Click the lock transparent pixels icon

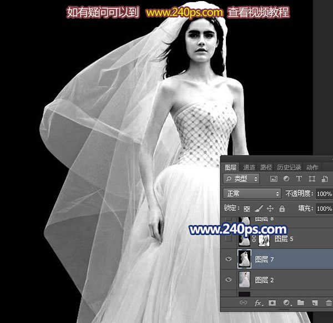pos(247,209)
